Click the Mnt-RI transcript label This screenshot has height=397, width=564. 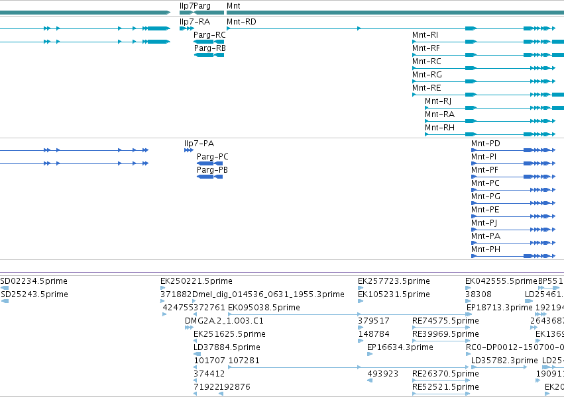click(425, 35)
